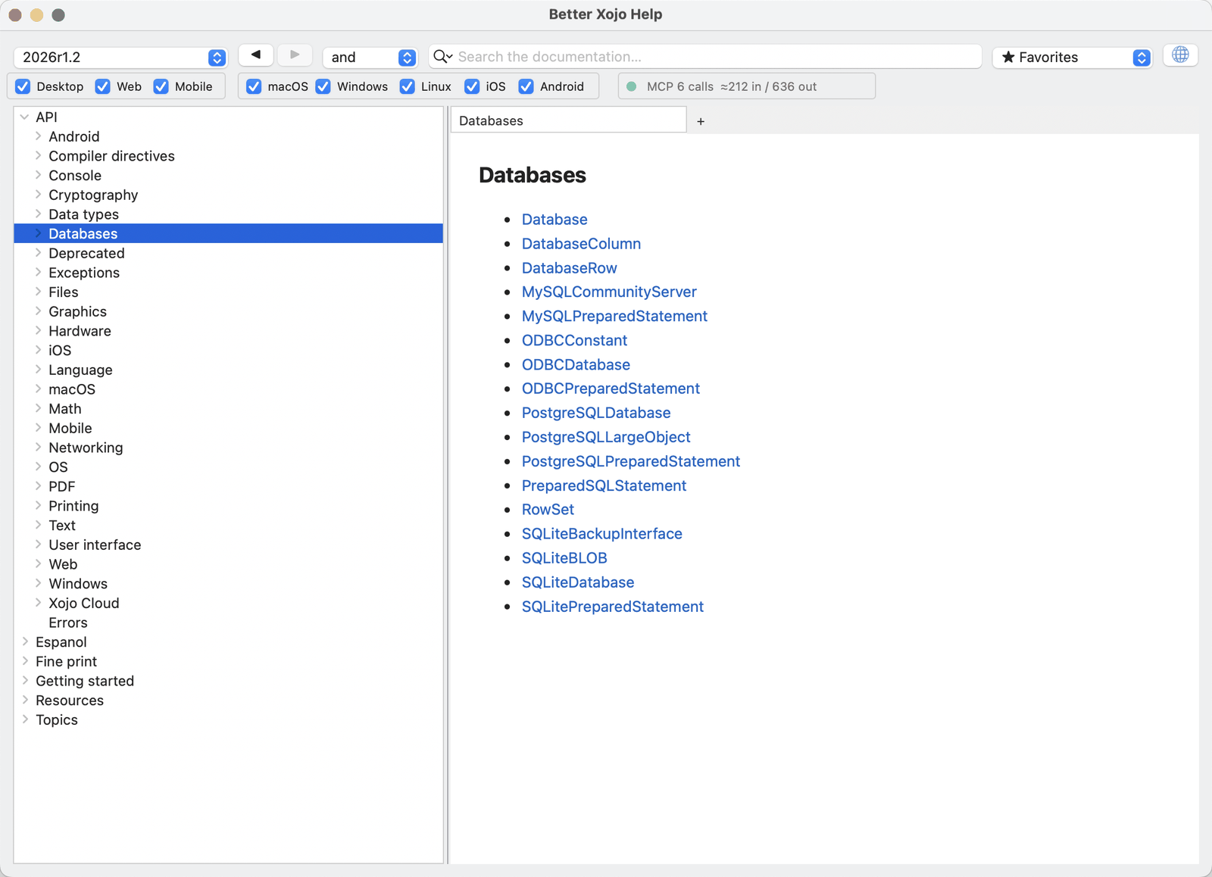Select the Console tree item
This screenshot has width=1212, height=877.
pos(229,176)
